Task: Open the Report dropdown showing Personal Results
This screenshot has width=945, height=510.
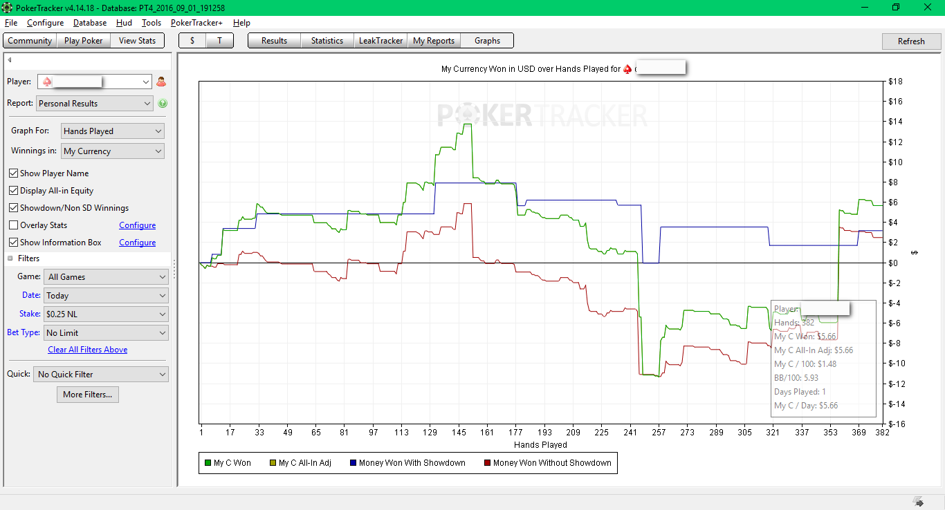Action: 95,104
